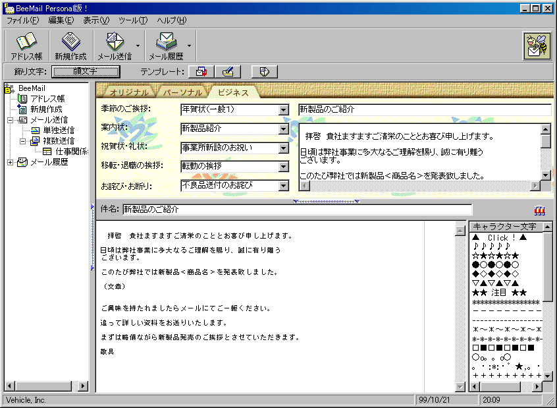Image resolution: width=557 pixels, height=408 pixels.
Task: Click the small flags icon beside the subject field
Action: tap(540, 210)
